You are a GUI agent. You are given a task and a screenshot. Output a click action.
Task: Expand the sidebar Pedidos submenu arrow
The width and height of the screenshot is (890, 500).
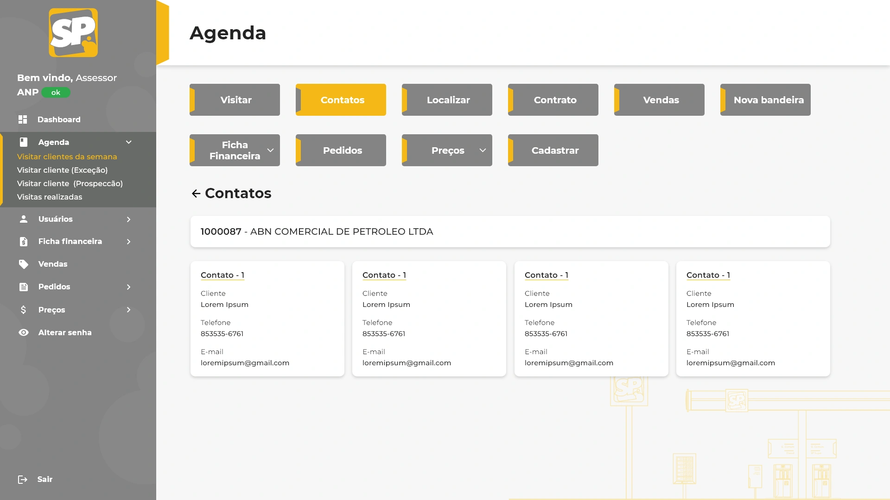(129, 287)
